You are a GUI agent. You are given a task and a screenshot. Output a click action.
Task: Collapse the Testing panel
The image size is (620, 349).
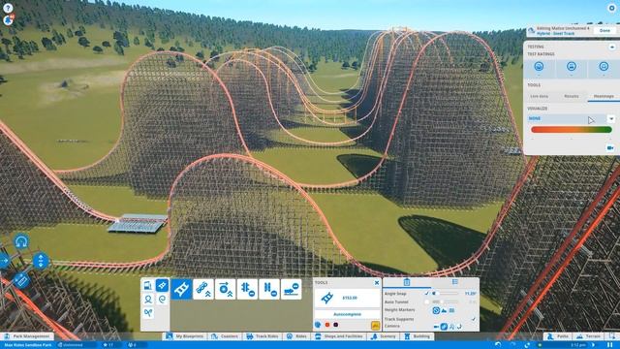611,48
